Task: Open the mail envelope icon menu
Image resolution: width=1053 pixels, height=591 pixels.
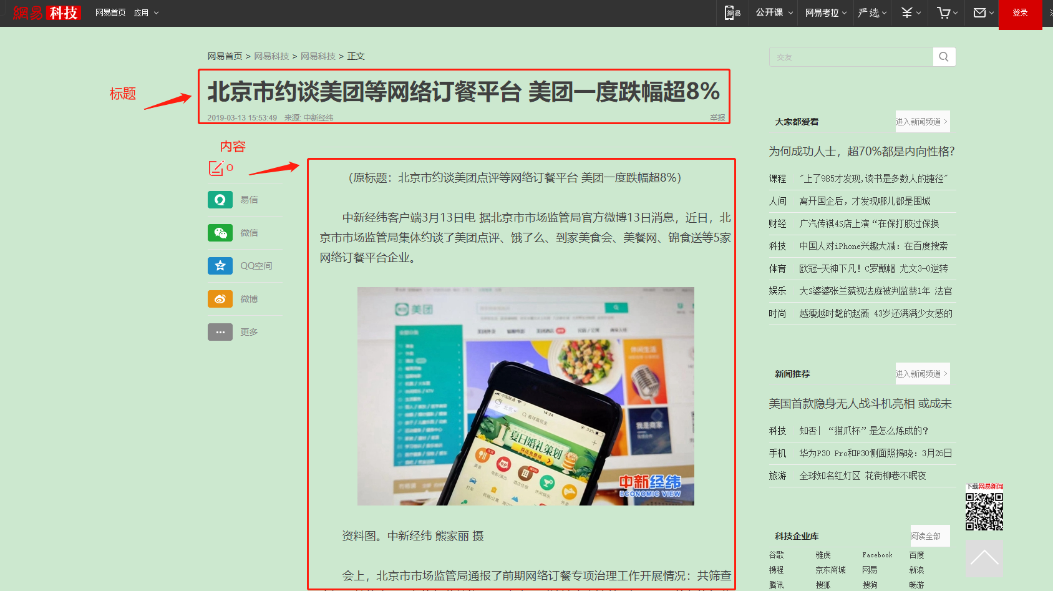Action: tap(984, 12)
